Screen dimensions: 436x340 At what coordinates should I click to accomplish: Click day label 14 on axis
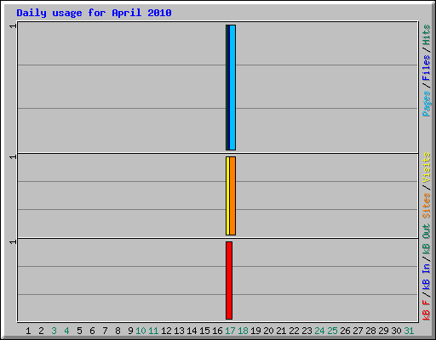point(192,331)
